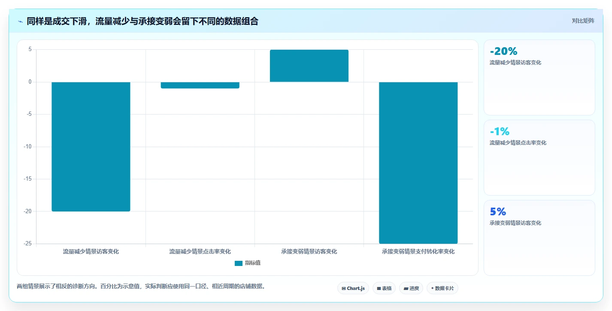Toggle the 指标值 legend swatch
This screenshot has height=311, width=612.
[x=239, y=263]
